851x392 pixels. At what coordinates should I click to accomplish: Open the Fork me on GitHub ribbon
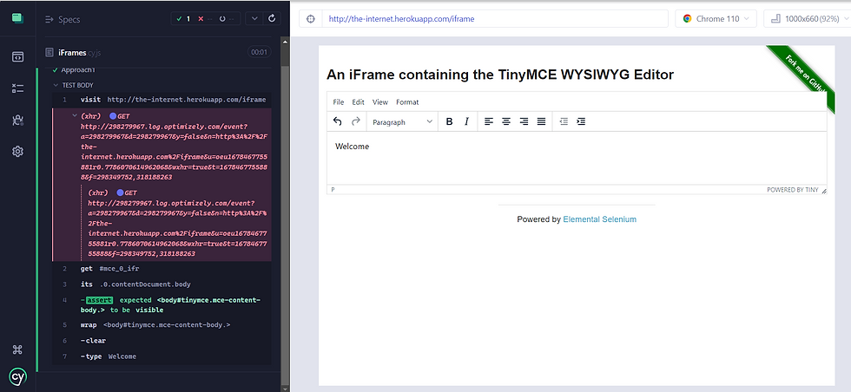coord(803,75)
